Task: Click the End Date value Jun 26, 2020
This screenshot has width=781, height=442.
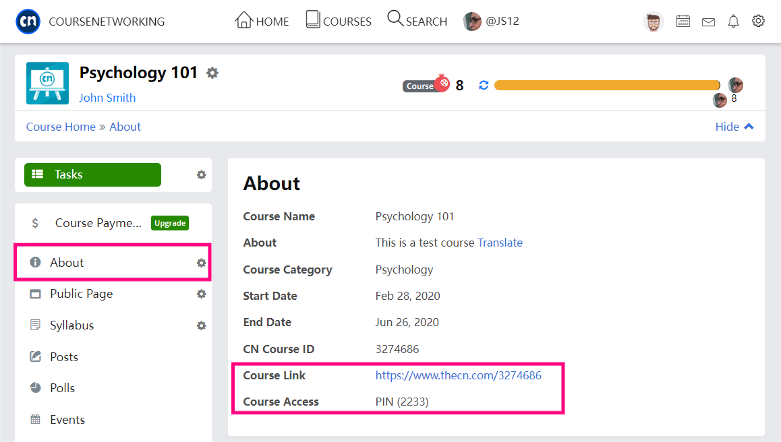Action: [407, 323]
